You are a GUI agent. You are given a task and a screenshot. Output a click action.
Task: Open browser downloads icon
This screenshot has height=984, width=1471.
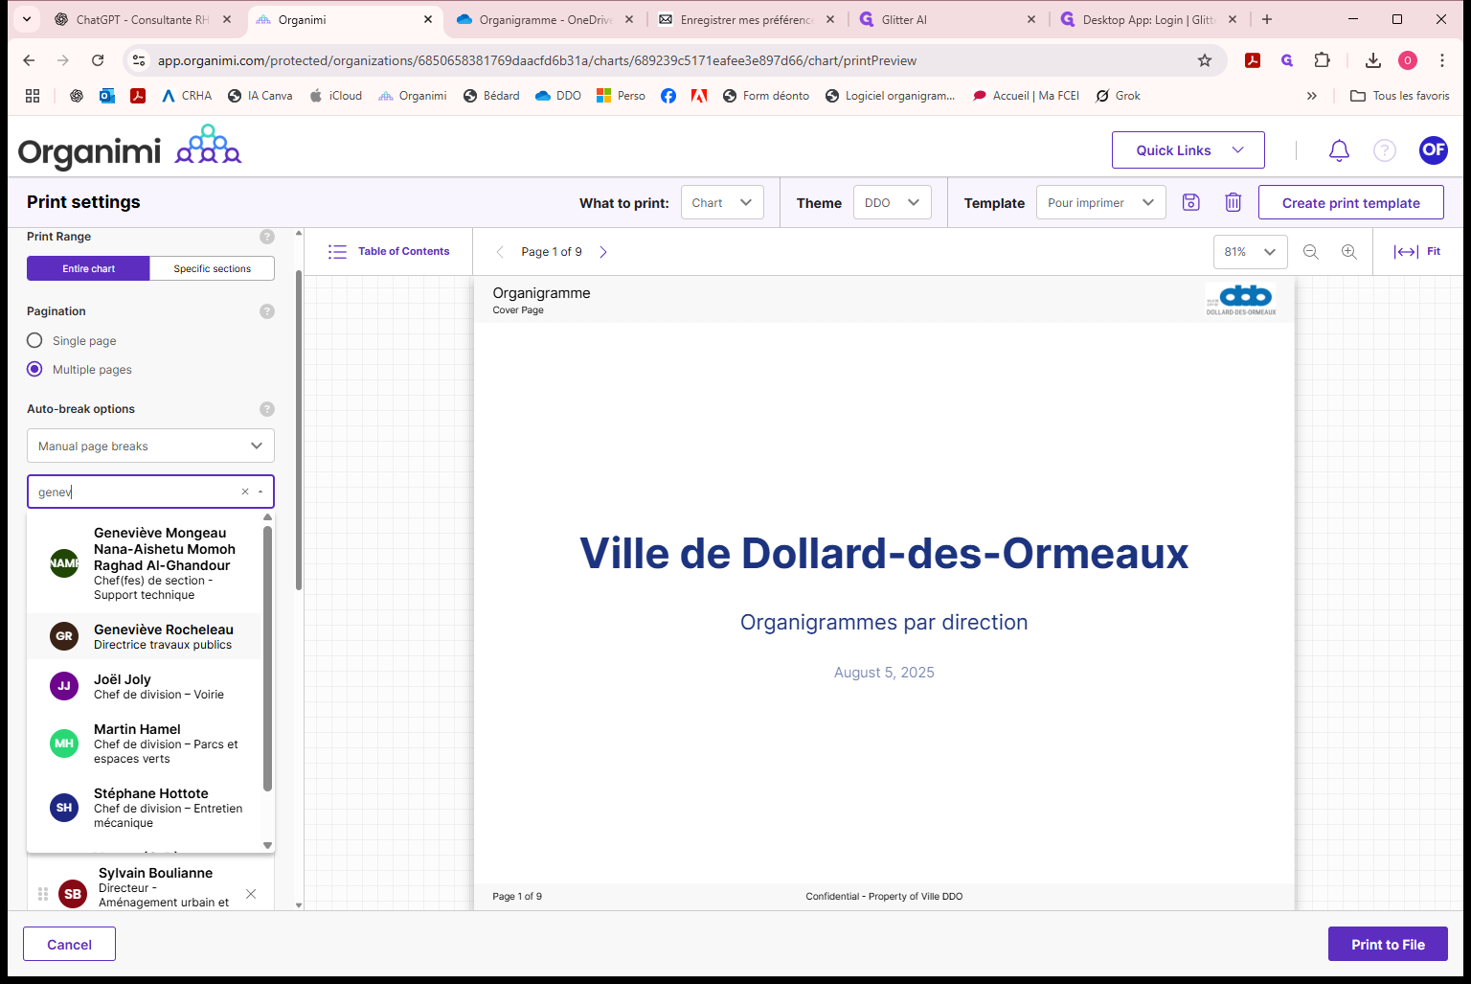1373,60
